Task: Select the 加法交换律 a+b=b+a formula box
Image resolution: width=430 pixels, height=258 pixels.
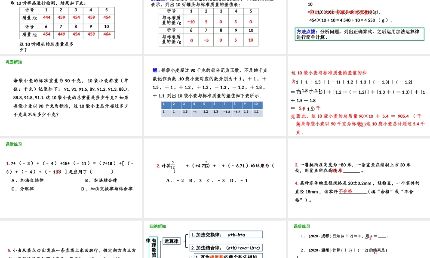Action: coord(226,234)
